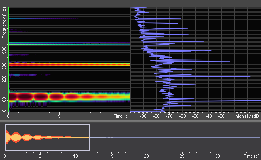
Task: Click the 30 second tick on overview timeline
Action: click(x=218, y=156)
